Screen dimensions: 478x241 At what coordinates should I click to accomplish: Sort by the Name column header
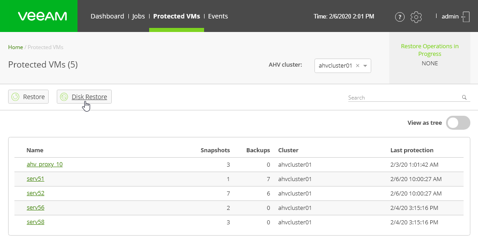(35, 150)
